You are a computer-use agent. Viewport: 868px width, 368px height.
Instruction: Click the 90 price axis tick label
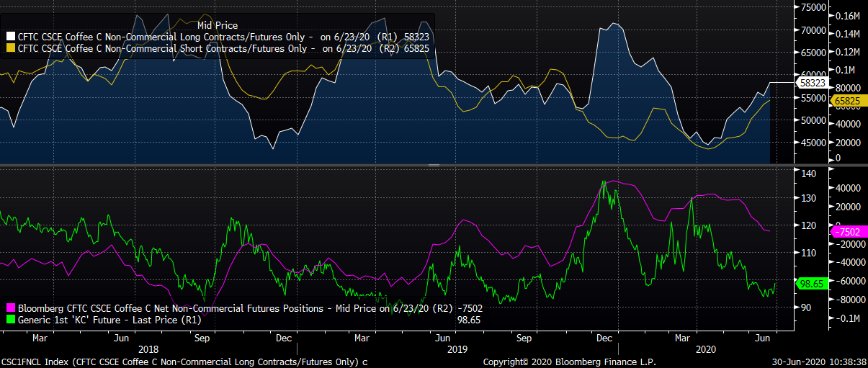(x=807, y=308)
